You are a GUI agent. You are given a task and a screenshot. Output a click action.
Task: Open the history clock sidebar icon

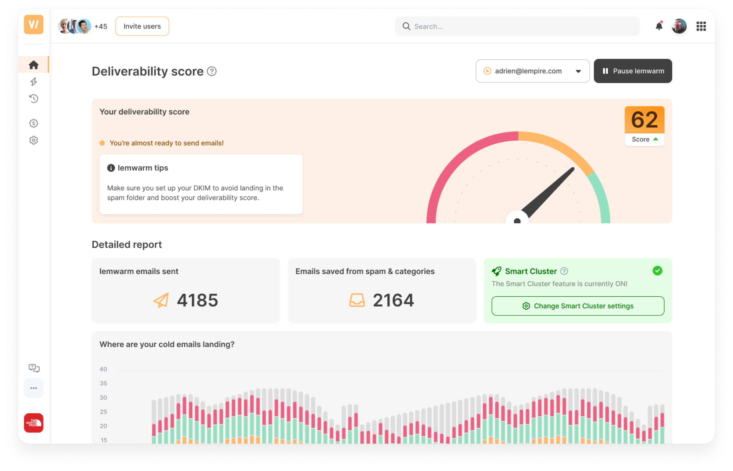[34, 99]
